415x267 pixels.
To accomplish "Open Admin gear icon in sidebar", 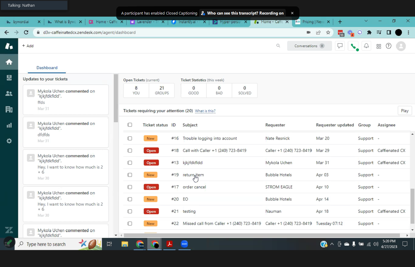I will (x=9, y=141).
